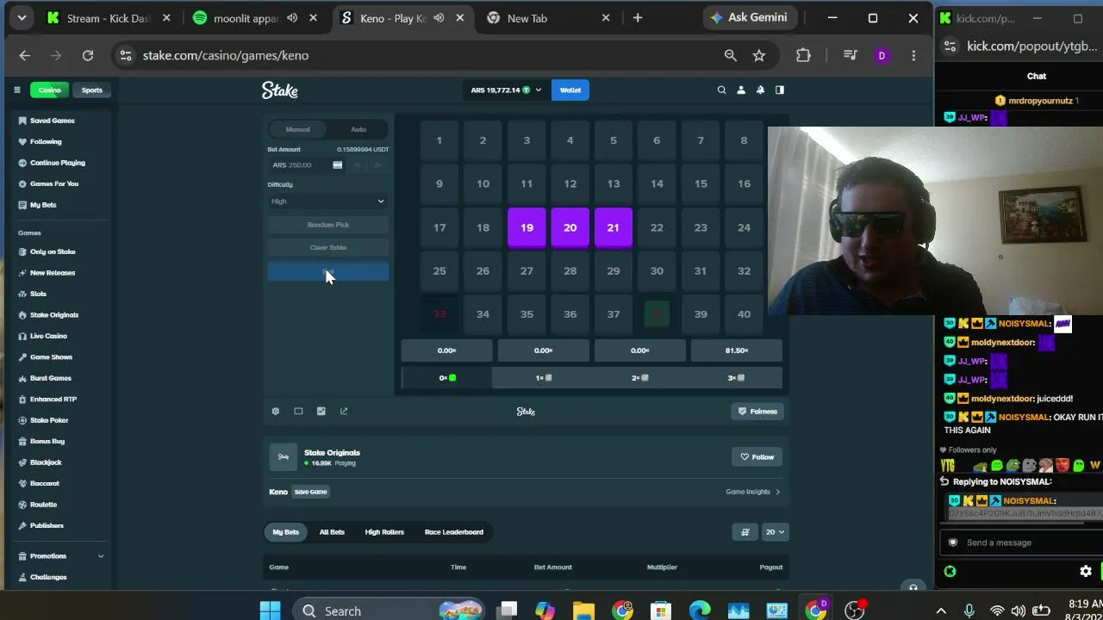This screenshot has width=1103, height=620.
Task: Open live stats chart icon
Action: [321, 412]
